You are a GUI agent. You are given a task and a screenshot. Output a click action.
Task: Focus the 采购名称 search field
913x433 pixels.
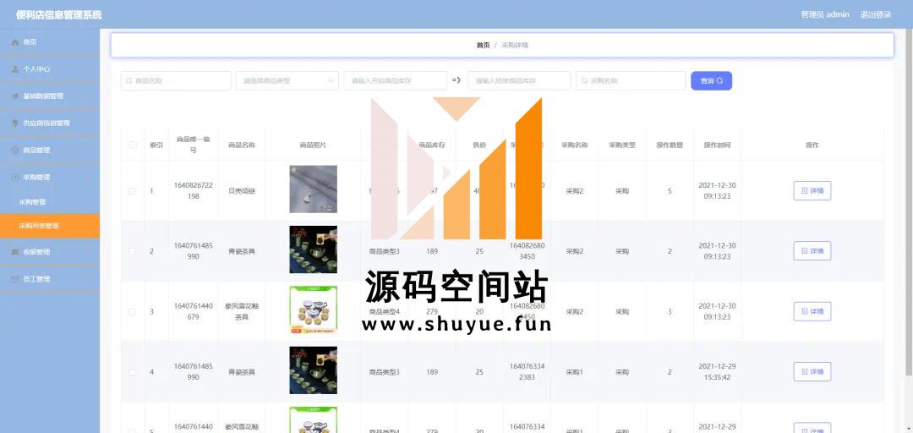pyautogui.click(x=631, y=81)
